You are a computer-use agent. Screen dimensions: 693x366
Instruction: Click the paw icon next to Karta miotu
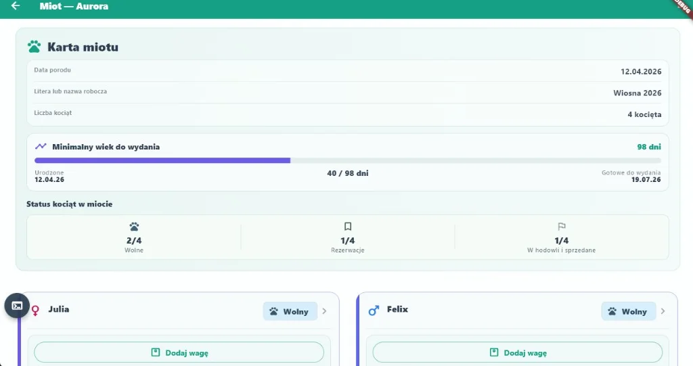pos(34,47)
